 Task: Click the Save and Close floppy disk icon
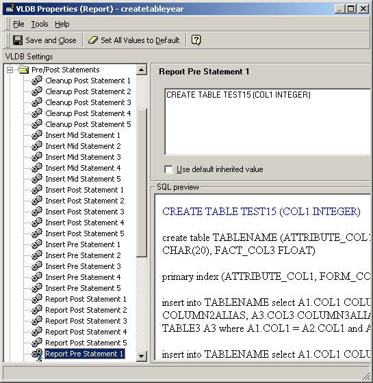click(18, 40)
